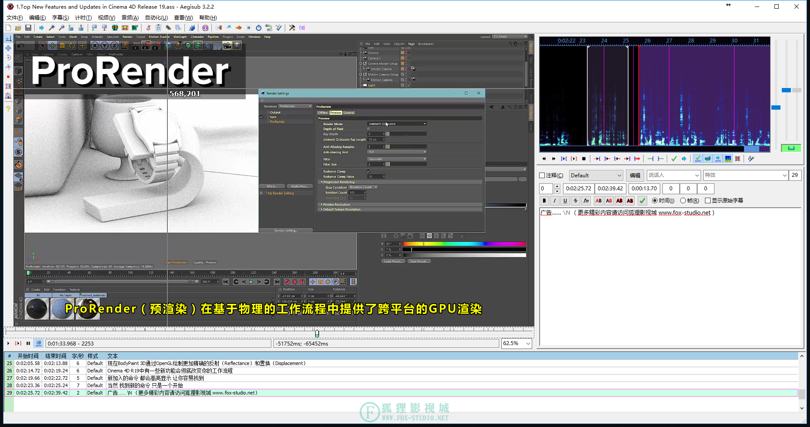This screenshot has height=427, width=810.
Task: Open the 说话人 actor dropdown
Action: click(674, 176)
